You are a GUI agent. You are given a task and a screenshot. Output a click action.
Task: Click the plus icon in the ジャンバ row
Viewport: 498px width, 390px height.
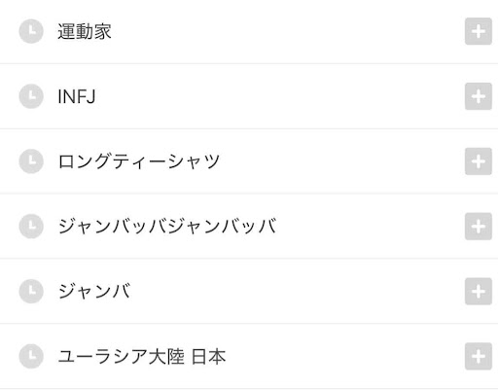[479, 291]
